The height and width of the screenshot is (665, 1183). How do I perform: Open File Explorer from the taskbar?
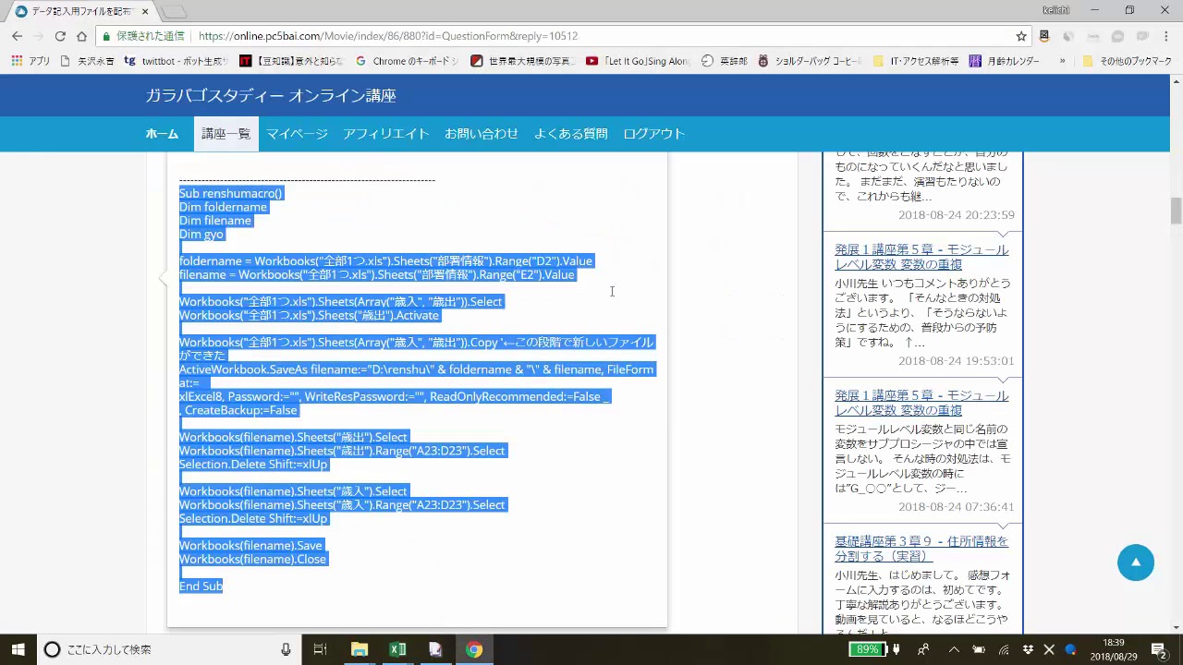point(360,649)
